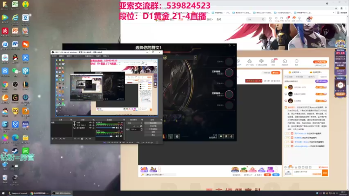
Task: Open desktop audio settings gear in OBS mixer
Action: tap(121, 128)
